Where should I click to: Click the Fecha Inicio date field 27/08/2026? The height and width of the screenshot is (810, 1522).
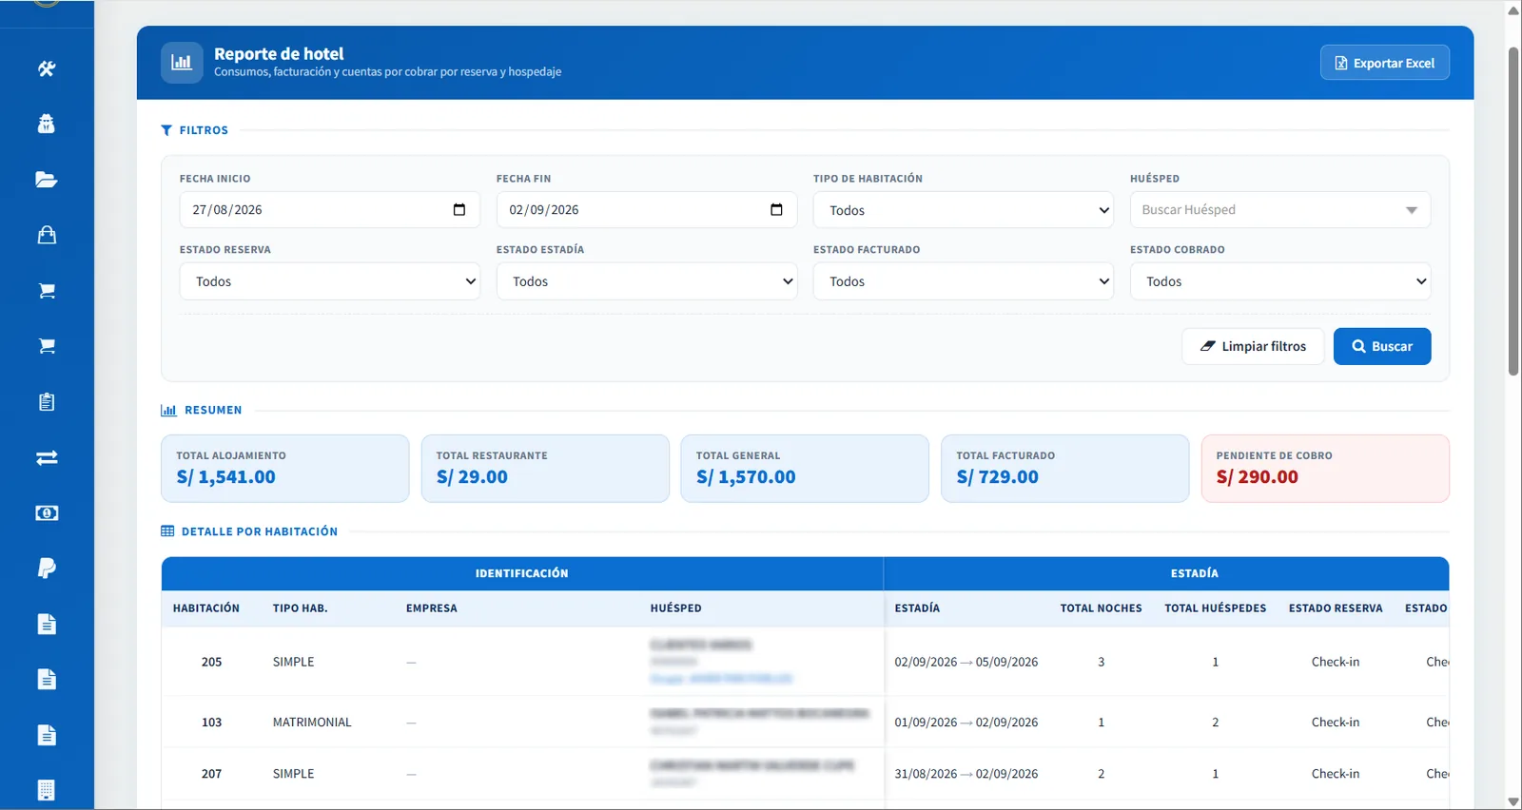click(329, 210)
